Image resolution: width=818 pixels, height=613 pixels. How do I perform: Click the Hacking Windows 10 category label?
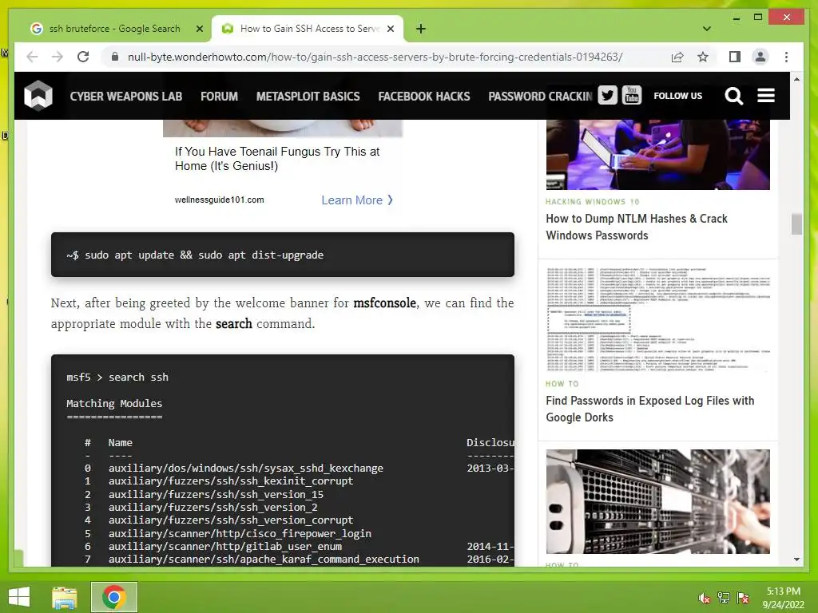point(592,202)
